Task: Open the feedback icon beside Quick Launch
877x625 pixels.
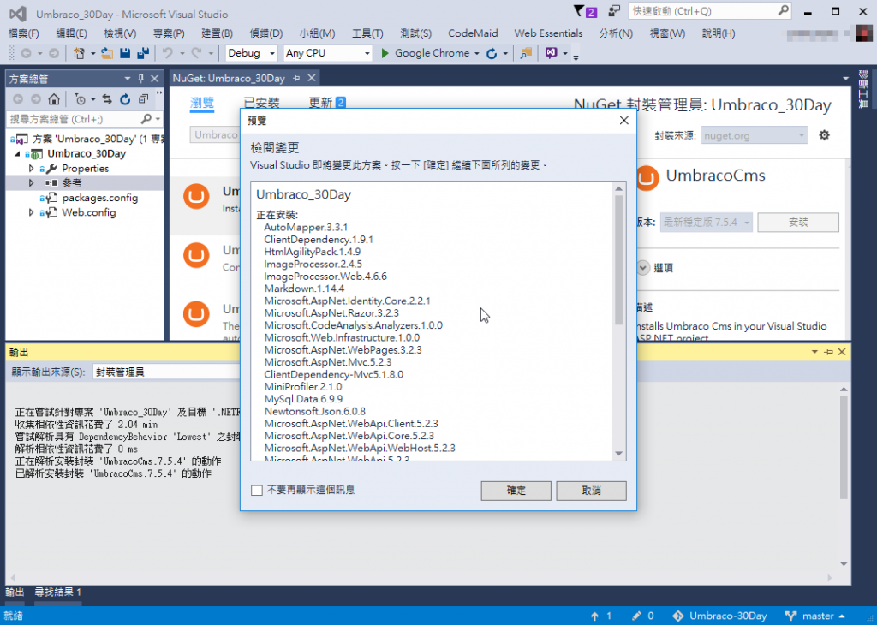Action: pyautogui.click(x=615, y=10)
